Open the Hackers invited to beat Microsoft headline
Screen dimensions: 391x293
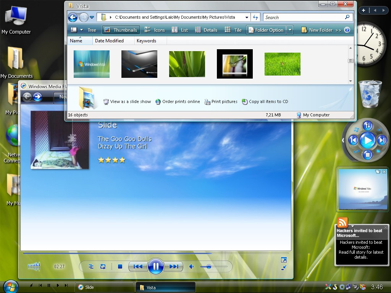tap(359, 233)
